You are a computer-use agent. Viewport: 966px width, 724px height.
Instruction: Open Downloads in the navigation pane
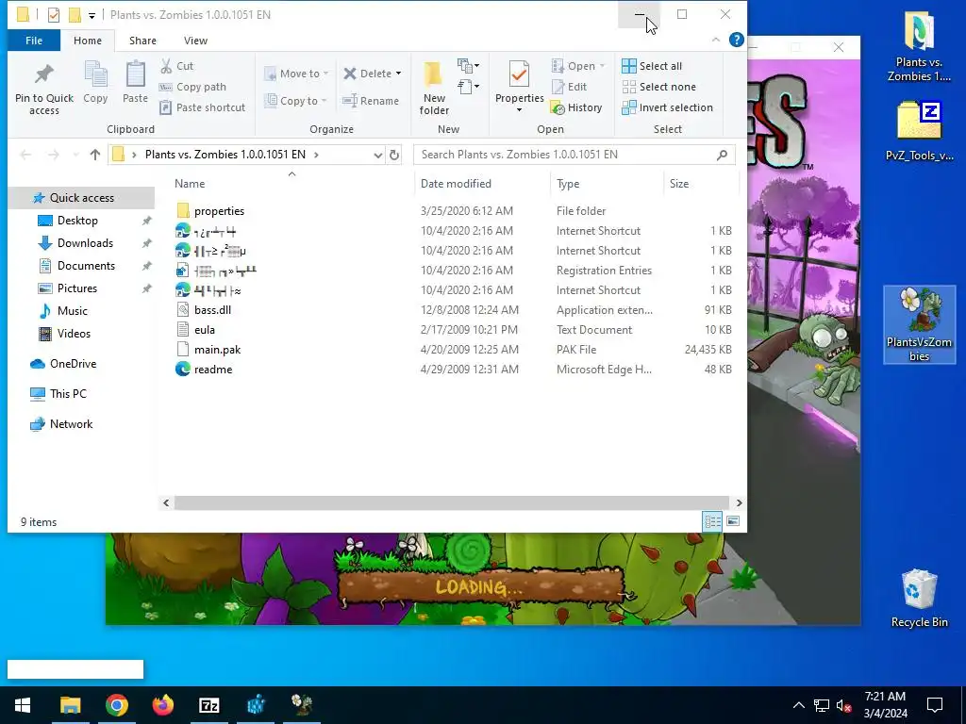(x=85, y=243)
